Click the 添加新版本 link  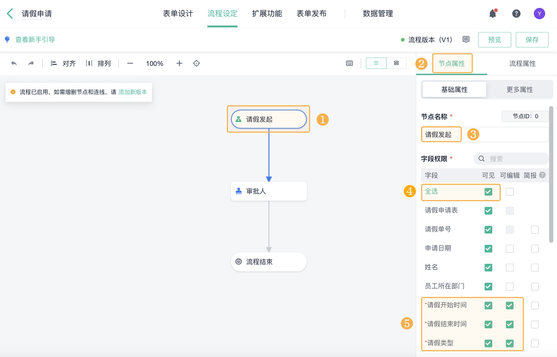133,92
